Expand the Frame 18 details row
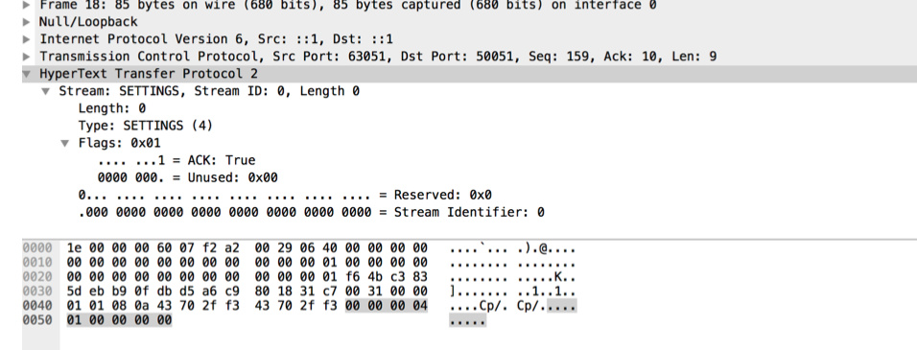This screenshot has height=350, width=917. pos(26,5)
